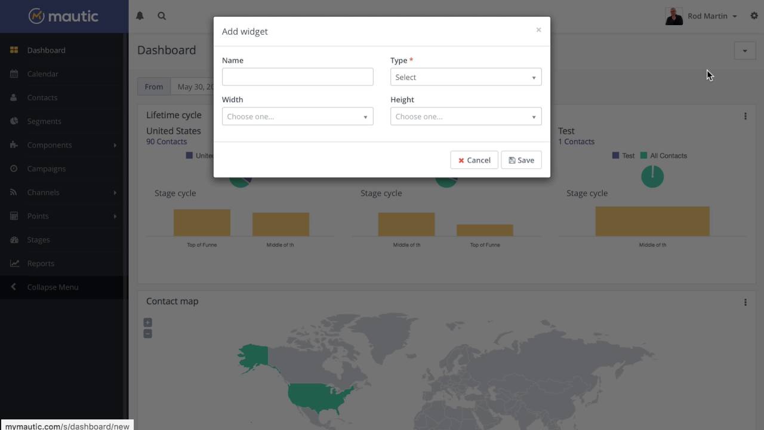Open the Height dropdown

(466, 116)
